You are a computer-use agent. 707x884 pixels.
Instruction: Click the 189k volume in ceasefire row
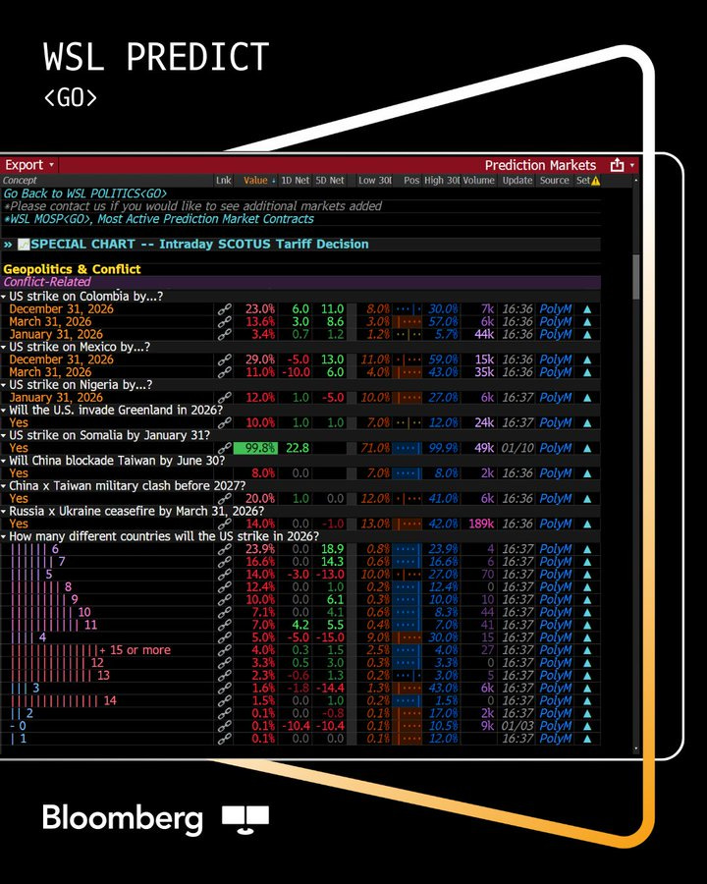481,524
